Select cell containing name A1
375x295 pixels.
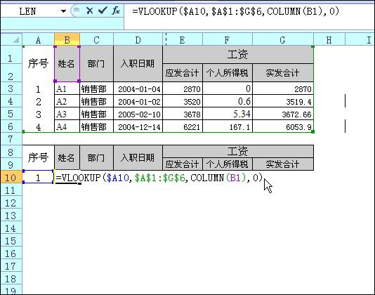coord(67,88)
